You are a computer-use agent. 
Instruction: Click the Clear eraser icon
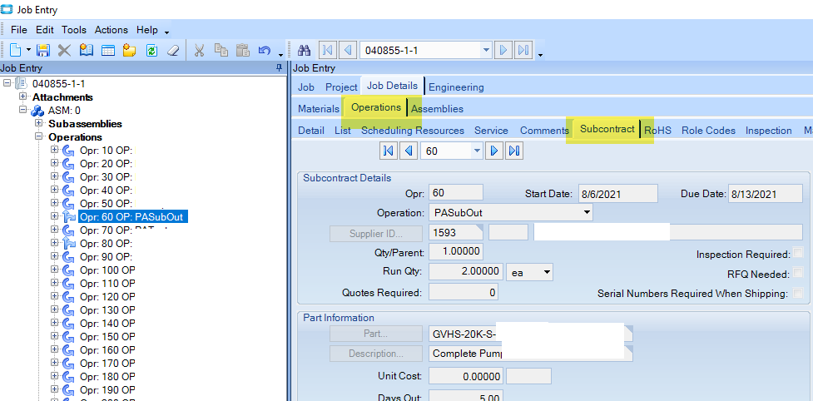(172, 50)
